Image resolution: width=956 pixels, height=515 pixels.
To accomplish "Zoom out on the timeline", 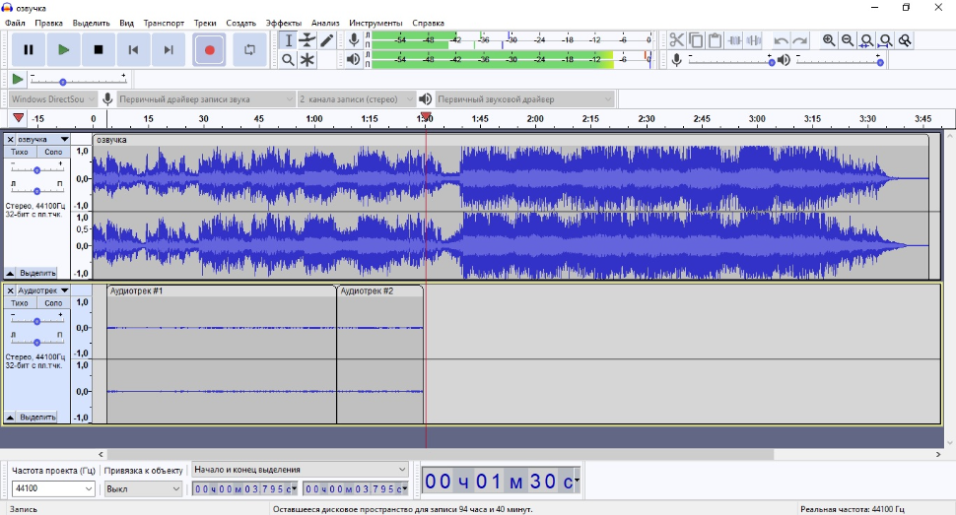I will pos(848,40).
